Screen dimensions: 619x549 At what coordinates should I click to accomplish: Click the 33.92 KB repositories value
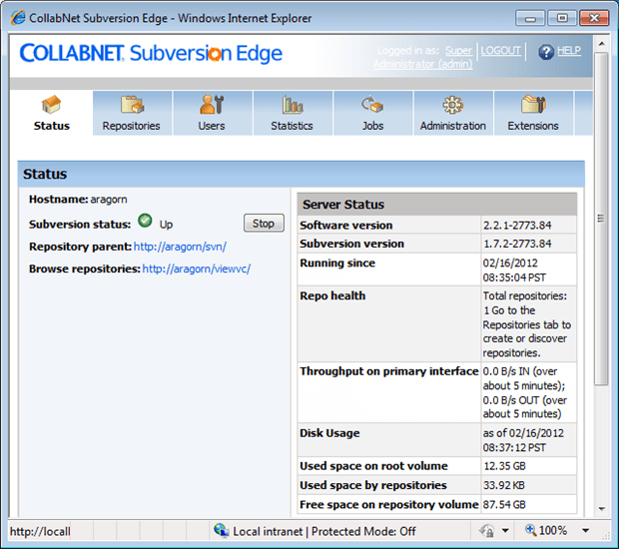(x=504, y=485)
